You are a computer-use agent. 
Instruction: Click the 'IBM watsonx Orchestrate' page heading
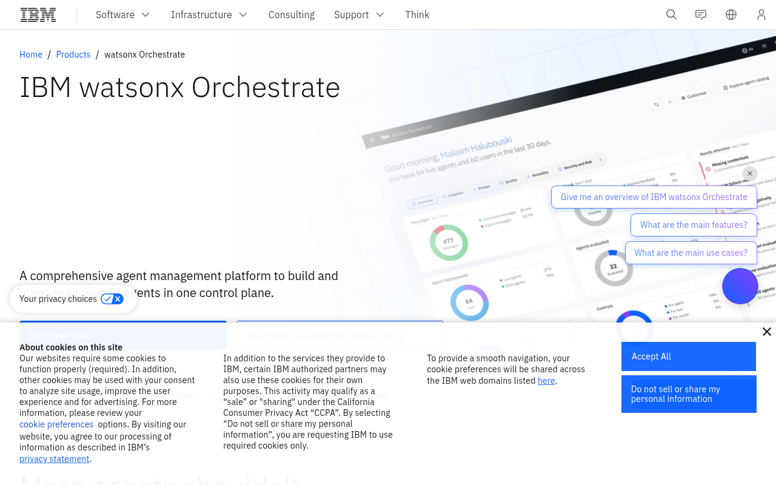click(180, 87)
